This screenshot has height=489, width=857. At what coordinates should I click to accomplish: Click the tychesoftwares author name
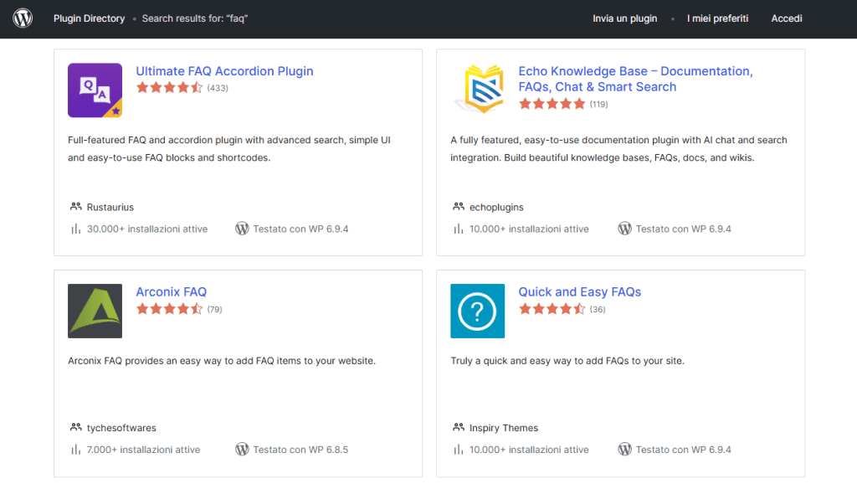(x=121, y=428)
